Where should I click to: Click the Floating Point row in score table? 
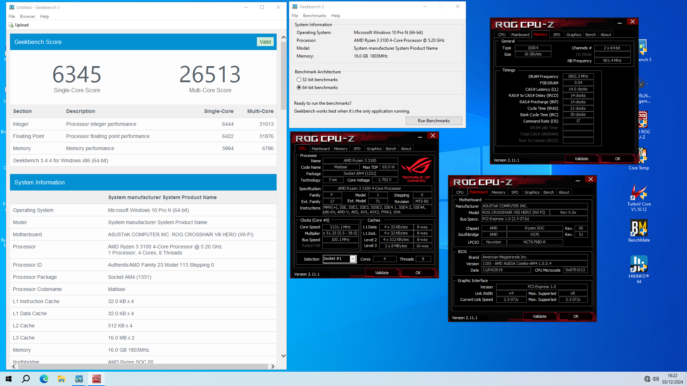pos(143,136)
